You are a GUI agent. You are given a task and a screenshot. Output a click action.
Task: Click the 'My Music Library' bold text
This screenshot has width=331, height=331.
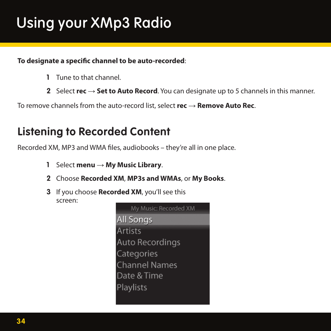pyautogui.click(x=134, y=165)
